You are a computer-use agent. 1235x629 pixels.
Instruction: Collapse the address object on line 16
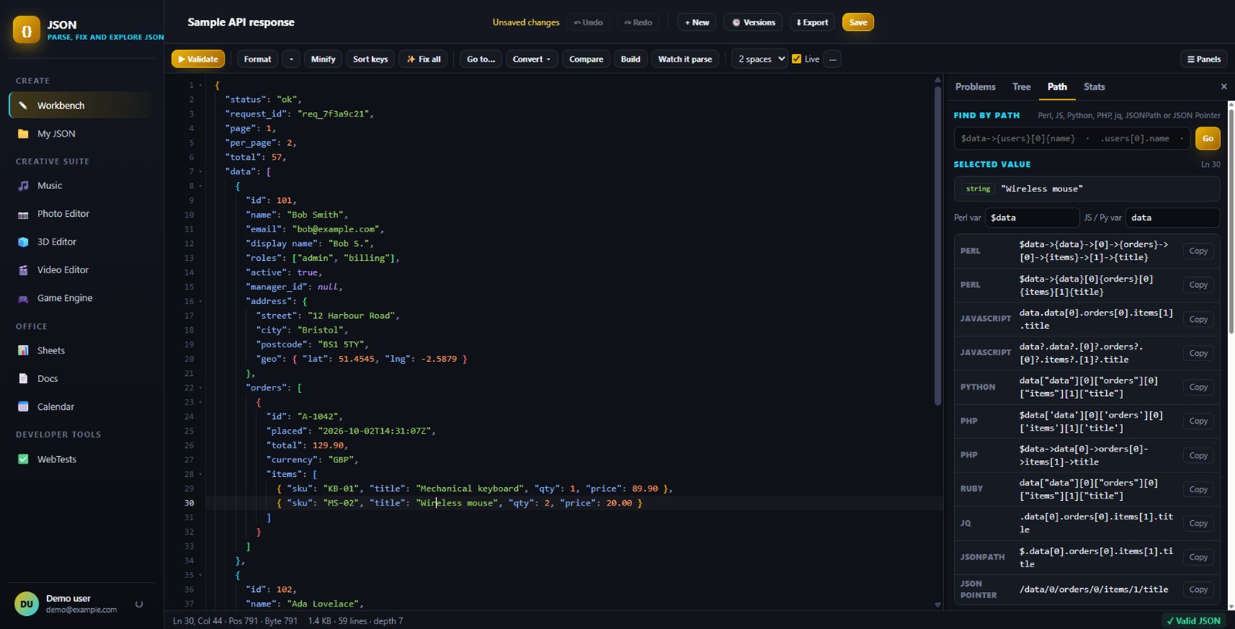point(201,301)
